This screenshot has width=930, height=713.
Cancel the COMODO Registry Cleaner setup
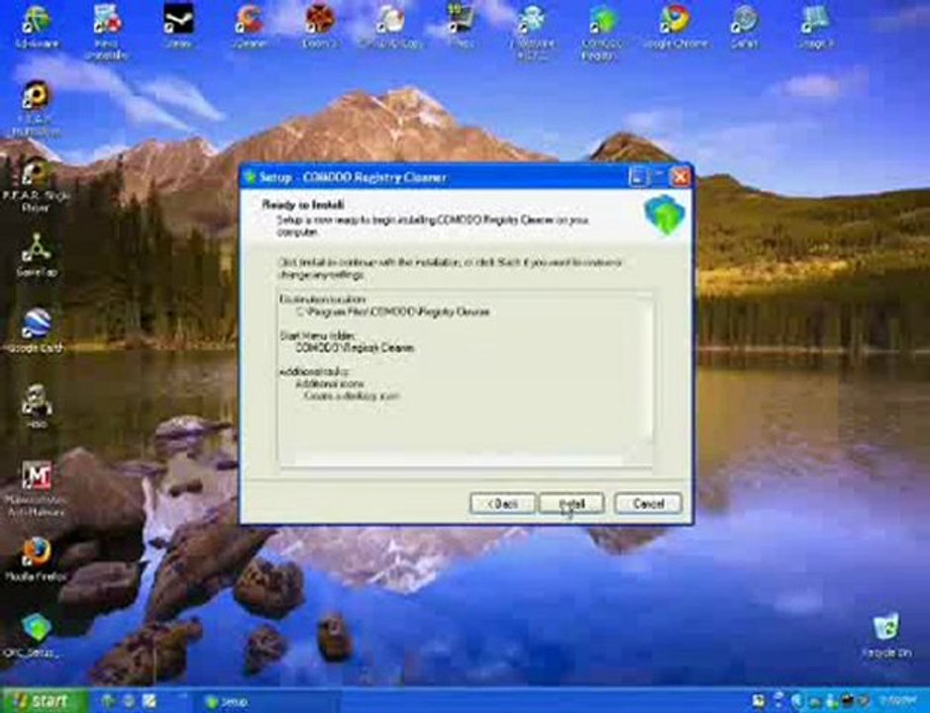648,504
